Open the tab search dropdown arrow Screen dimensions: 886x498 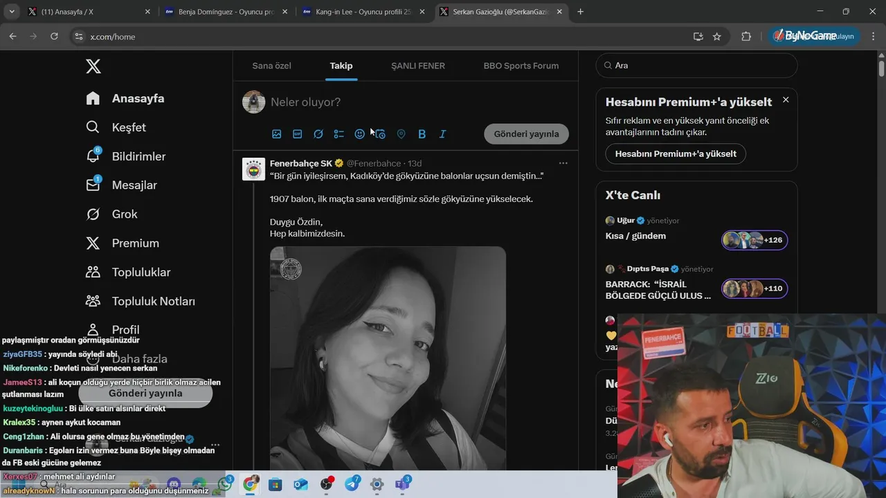12,12
